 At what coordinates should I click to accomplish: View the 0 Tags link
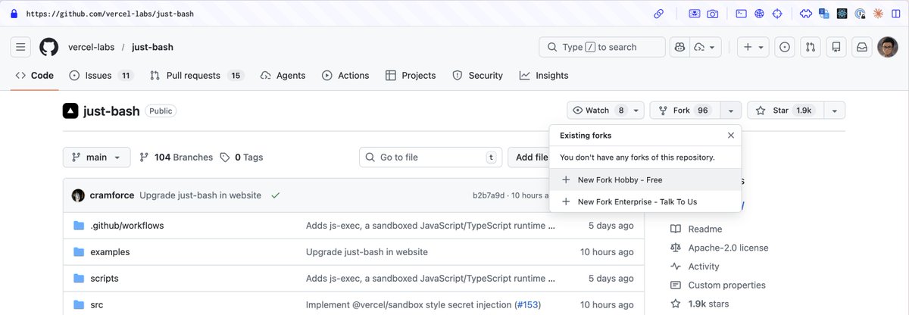point(242,157)
